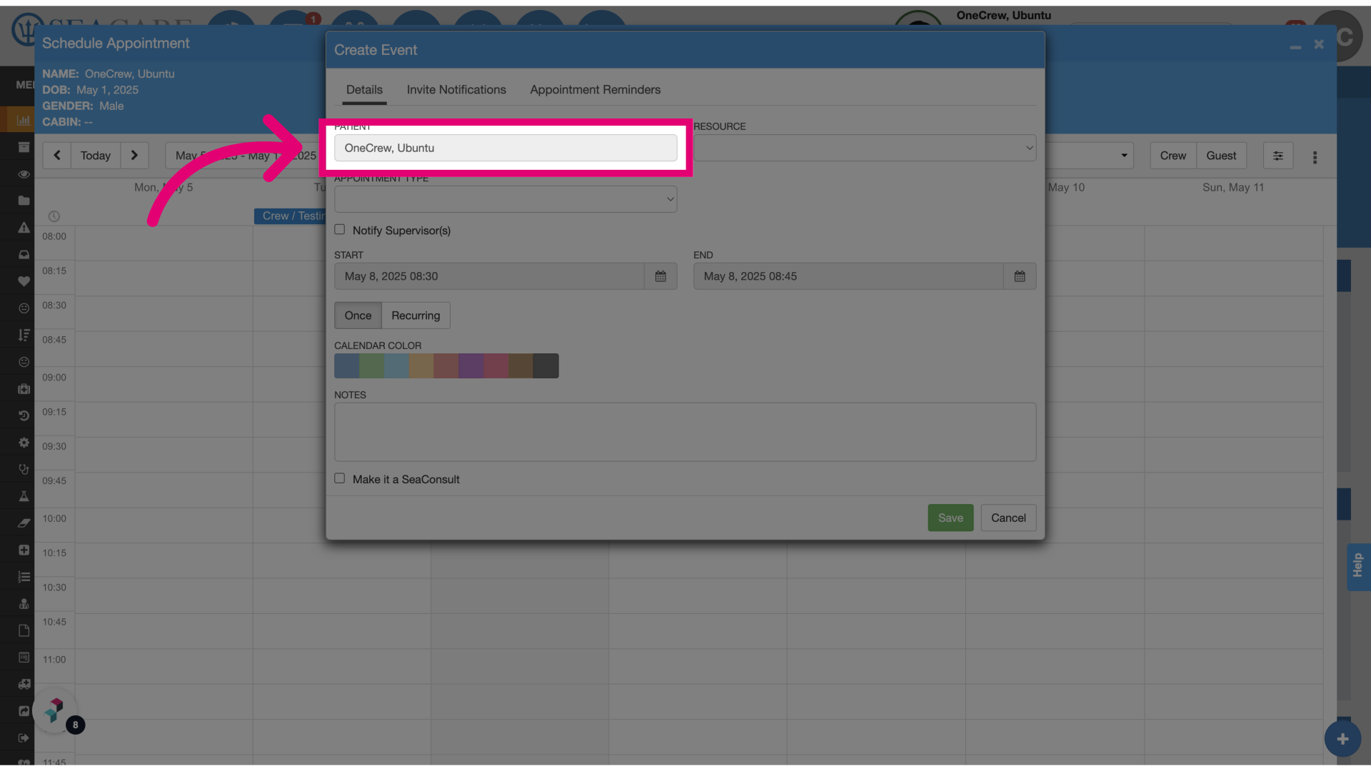Switch to the Details tab
The image size is (1371, 771).
364,90
